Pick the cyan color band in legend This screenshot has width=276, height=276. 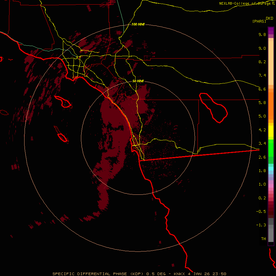point(271,169)
